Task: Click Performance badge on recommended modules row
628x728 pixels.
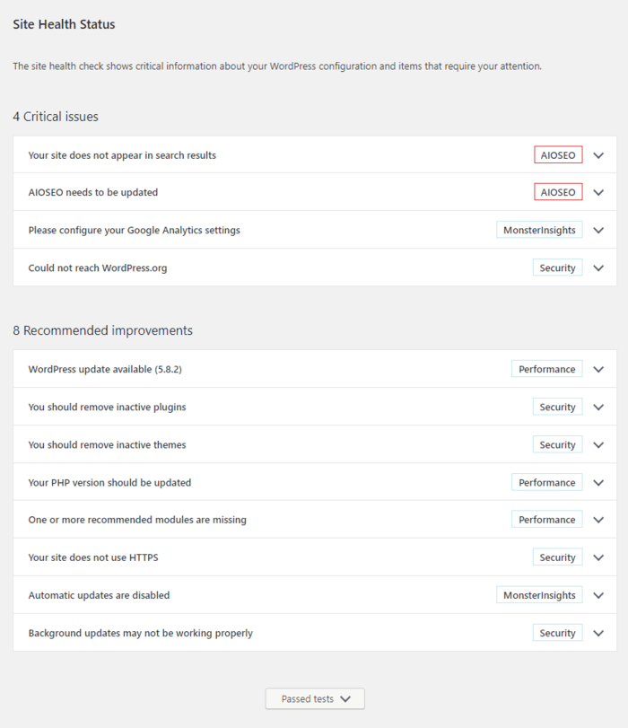Action: click(546, 520)
